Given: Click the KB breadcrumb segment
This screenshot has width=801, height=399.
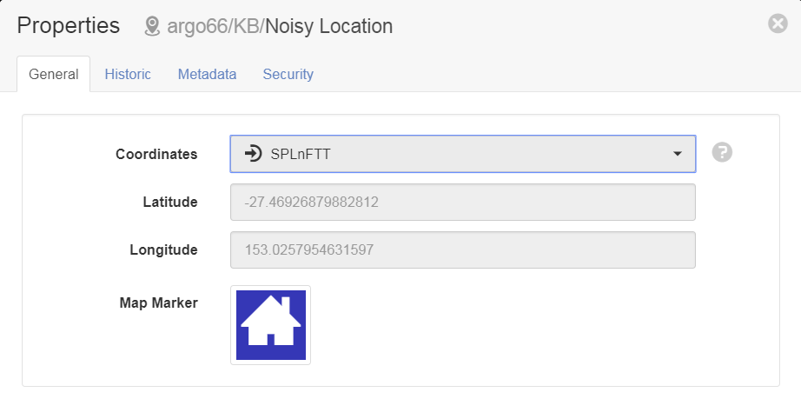Looking at the screenshot, I should 245,26.
